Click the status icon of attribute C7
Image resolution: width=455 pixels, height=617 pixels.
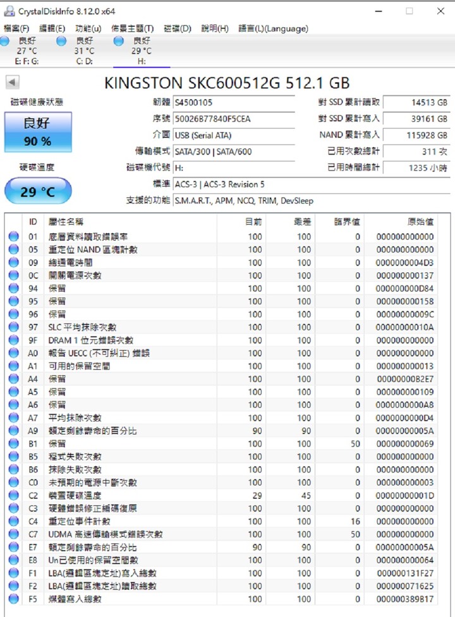point(14,534)
